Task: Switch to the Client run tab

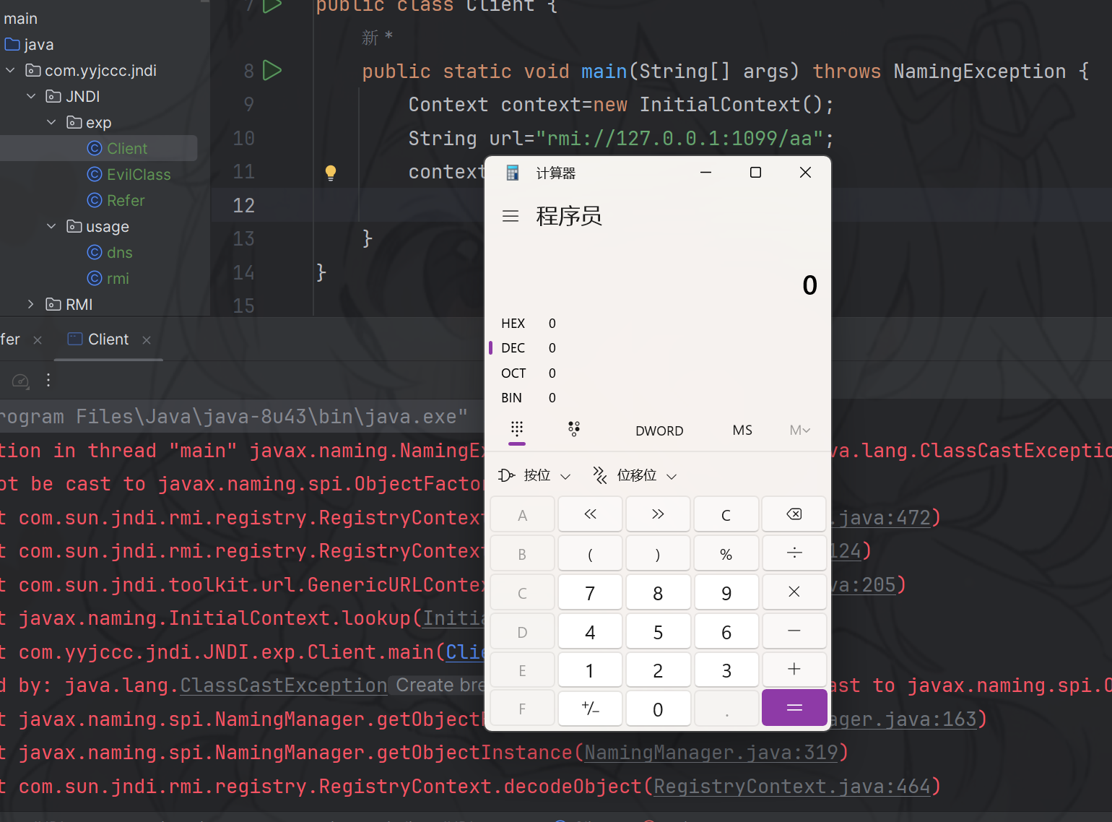Action: (x=108, y=339)
